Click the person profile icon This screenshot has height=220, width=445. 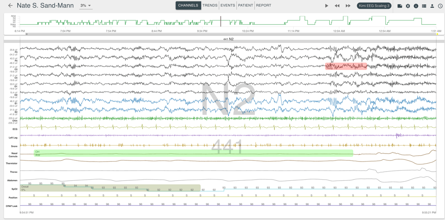432,6
